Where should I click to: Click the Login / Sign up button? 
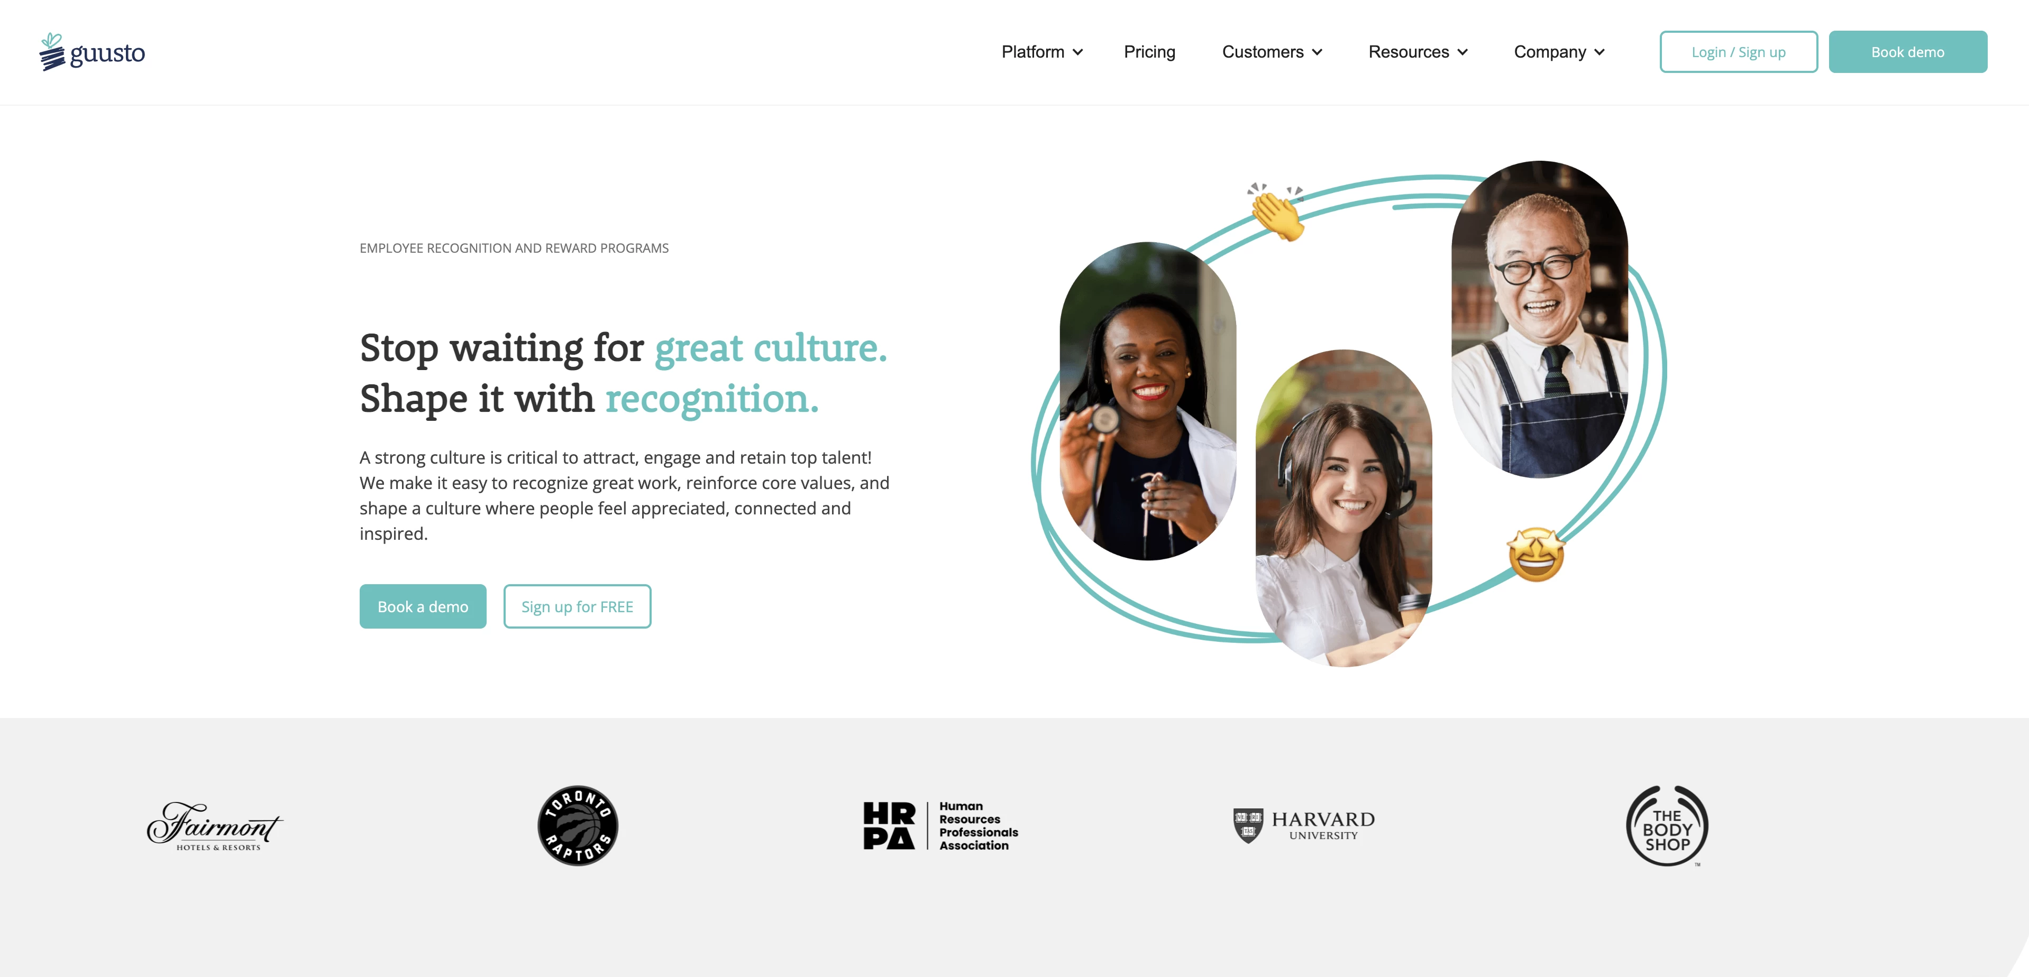1738,52
